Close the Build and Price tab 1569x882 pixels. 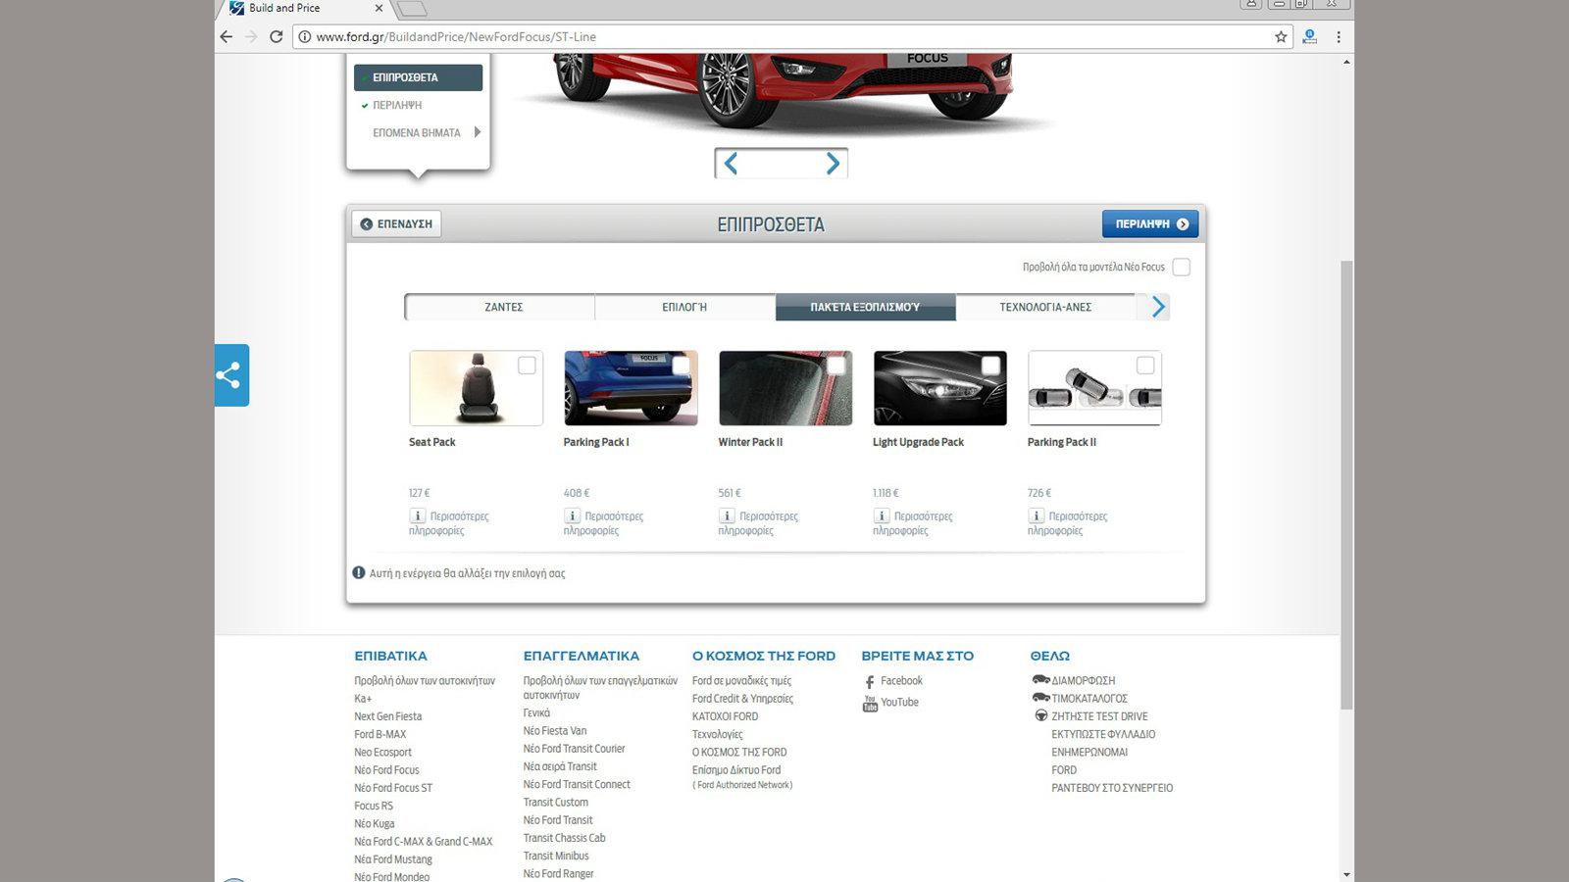379,8
